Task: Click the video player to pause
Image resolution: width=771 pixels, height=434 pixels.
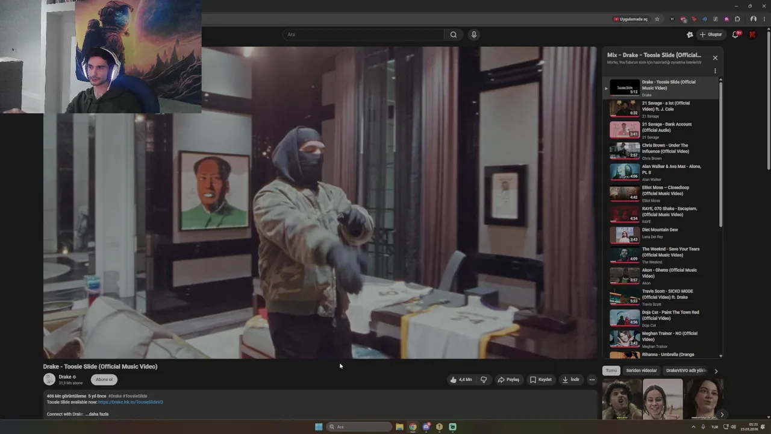Action: (320, 203)
